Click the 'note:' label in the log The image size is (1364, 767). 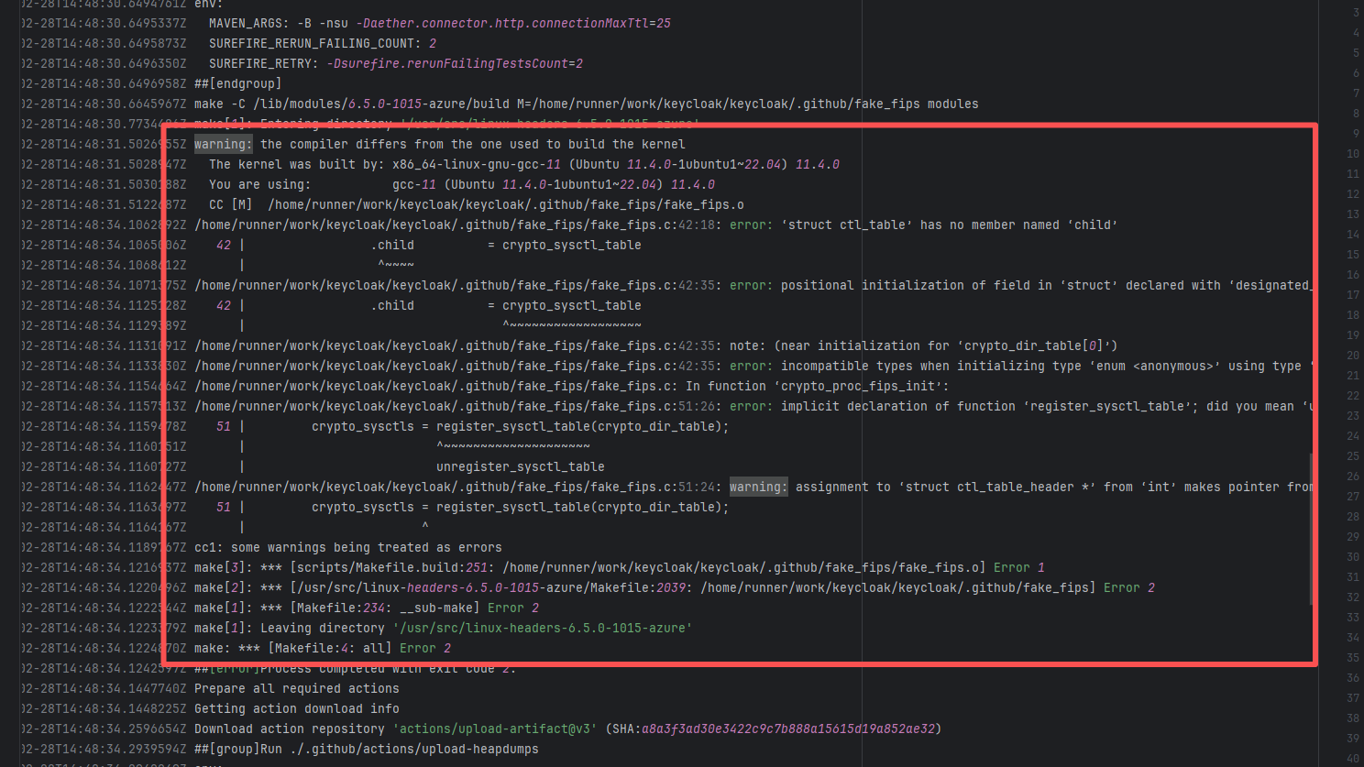tap(747, 345)
